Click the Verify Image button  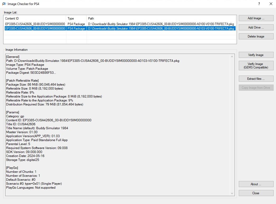click(256, 55)
